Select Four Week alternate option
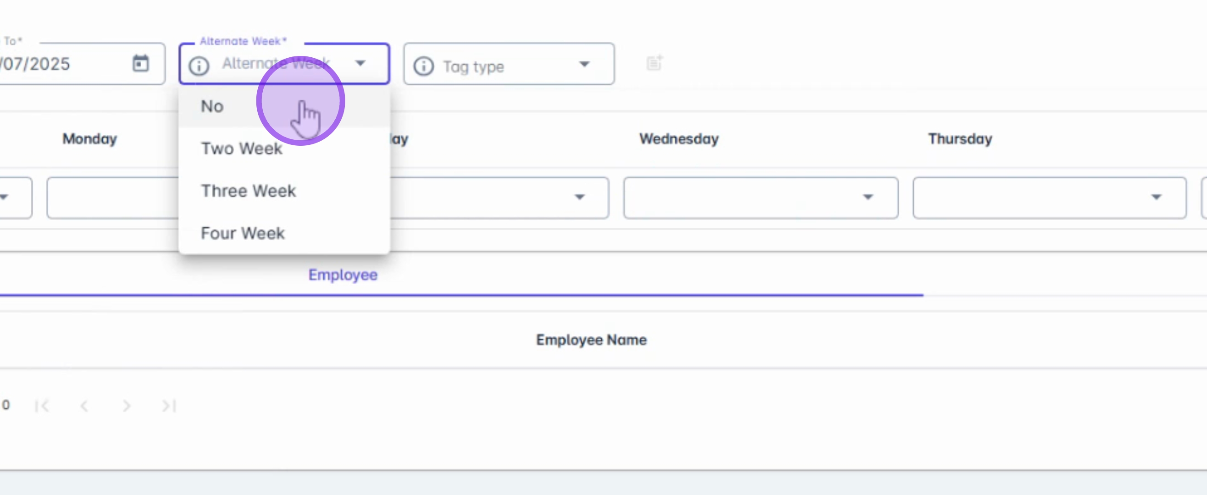This screenshot has width=1207, height=495. click(x=243, y=233)
